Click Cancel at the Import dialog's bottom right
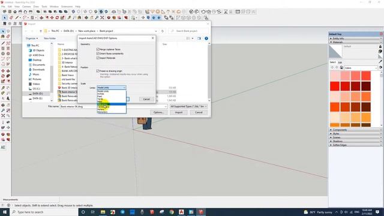 tap(199, 112)
